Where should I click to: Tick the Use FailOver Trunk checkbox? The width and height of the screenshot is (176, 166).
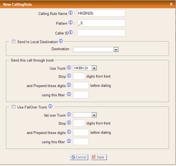(x=14, y=107)
